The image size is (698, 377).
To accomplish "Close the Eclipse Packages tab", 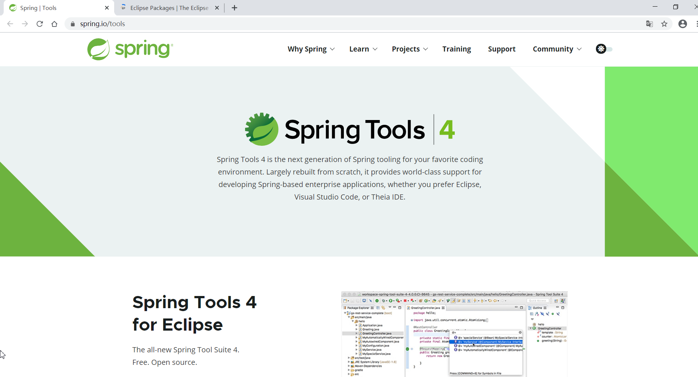I will (x=217, y=8).
